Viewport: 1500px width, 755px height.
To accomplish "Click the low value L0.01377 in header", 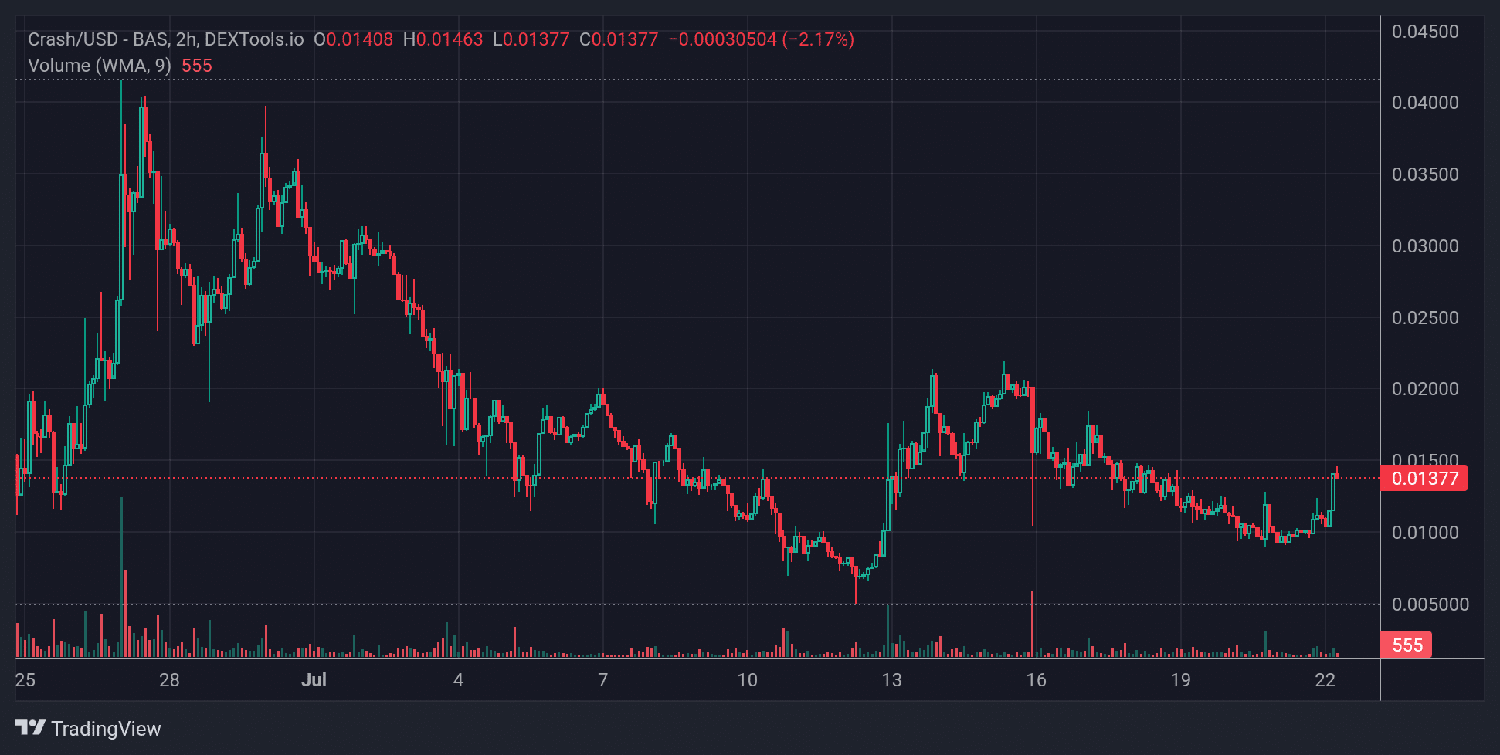I will (x=531, y=39).
